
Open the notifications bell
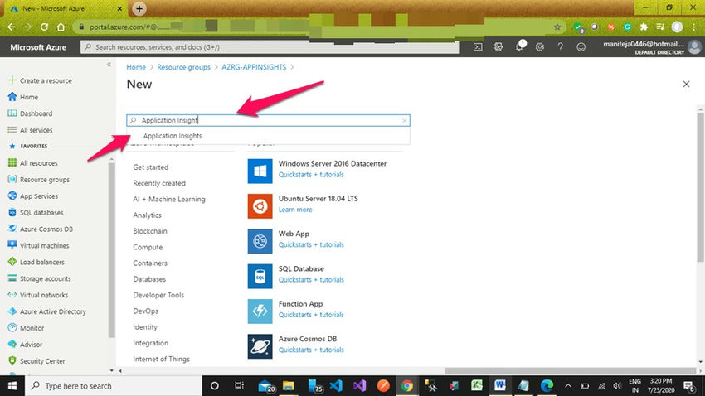[x=519, y=46]
